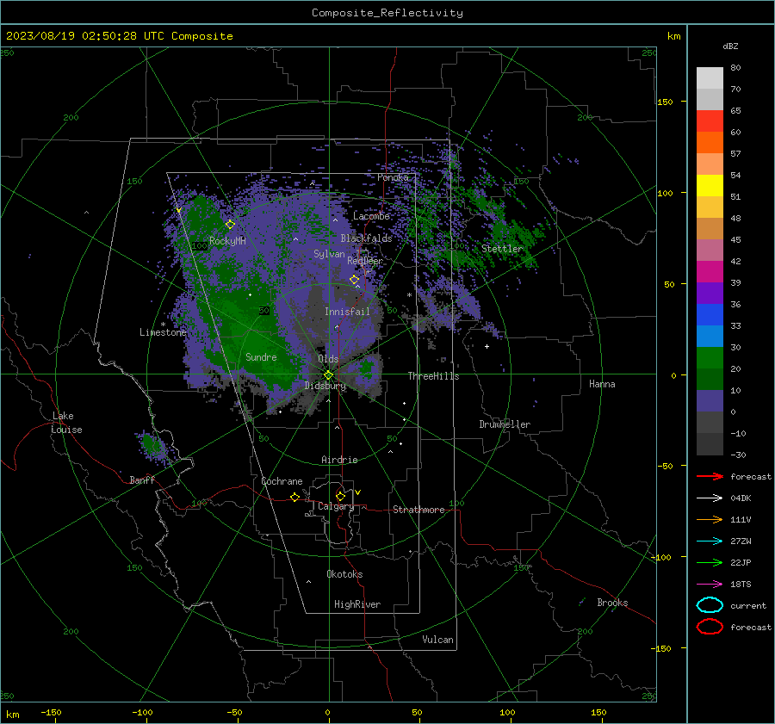775x724 pixels.
Task: Click the magenta 18TS arrow legend icon
Action: coord(710,585)
